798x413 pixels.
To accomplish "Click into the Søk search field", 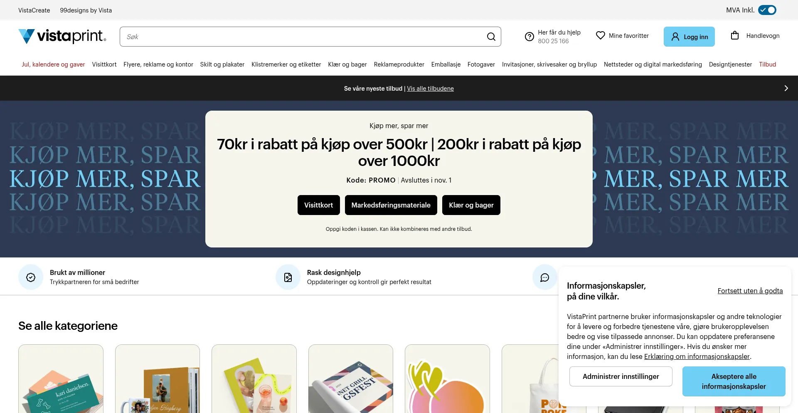I will (303, 37).
